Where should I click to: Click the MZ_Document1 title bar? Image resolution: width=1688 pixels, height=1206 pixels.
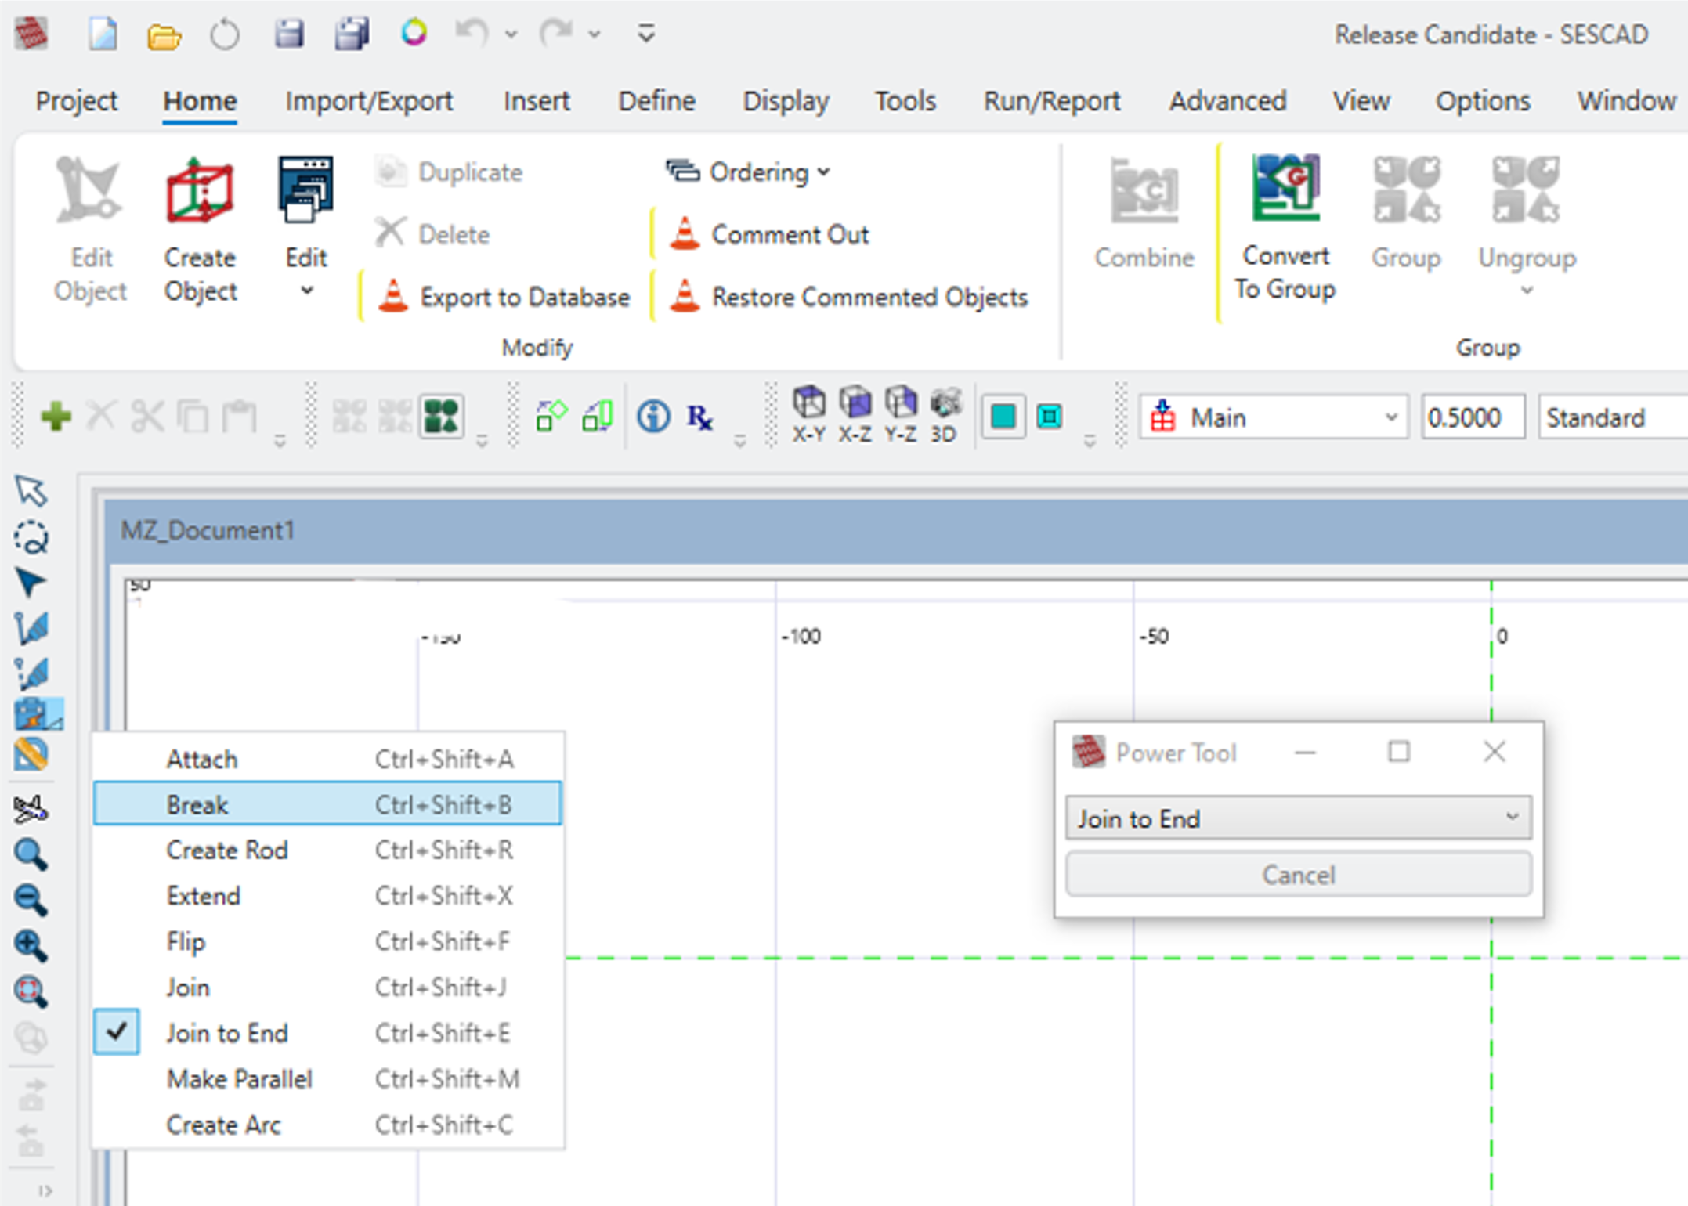(896, 530)
